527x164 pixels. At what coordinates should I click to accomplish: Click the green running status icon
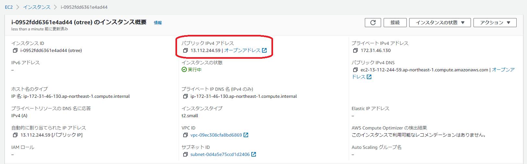pos(184,70)
